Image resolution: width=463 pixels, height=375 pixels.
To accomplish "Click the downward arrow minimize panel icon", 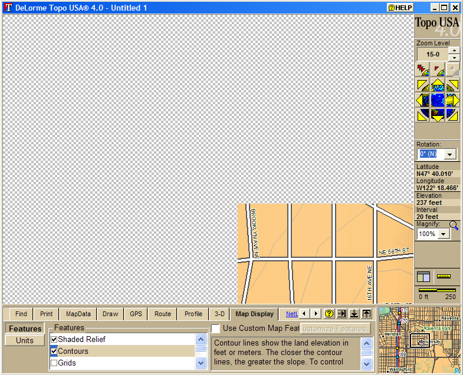I will point(354,313).
